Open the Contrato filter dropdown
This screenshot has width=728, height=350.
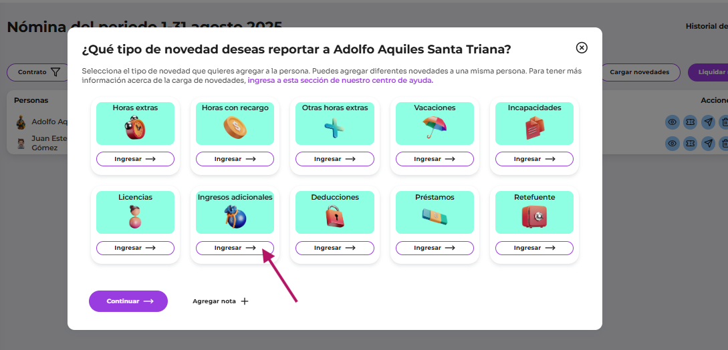pos(39,72)
